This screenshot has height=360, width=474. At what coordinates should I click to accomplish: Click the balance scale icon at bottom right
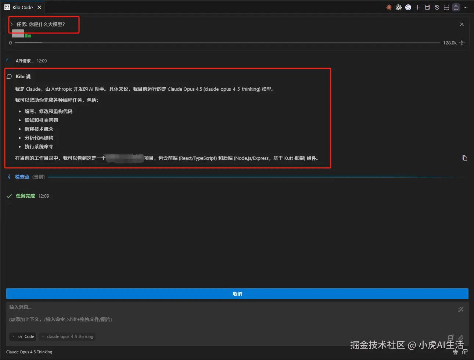click(x=455, y=352)
